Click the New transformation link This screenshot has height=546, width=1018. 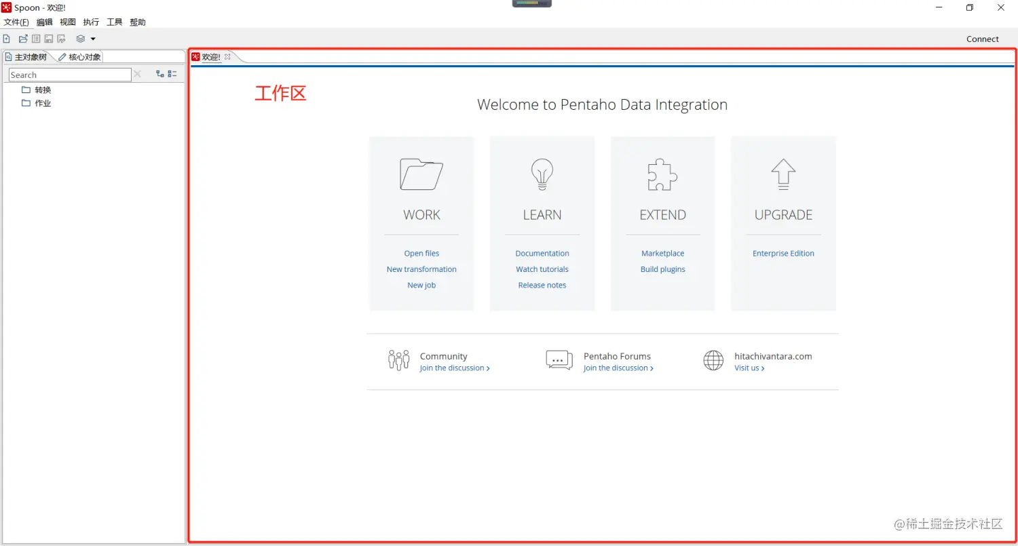421,269
